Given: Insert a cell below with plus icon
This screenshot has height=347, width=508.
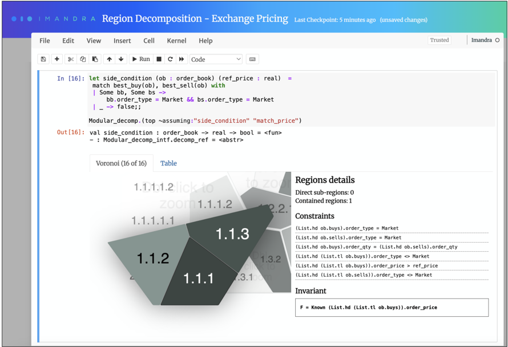Looking at the screenshot, I should pyautogui.click(x=57, y=59).
